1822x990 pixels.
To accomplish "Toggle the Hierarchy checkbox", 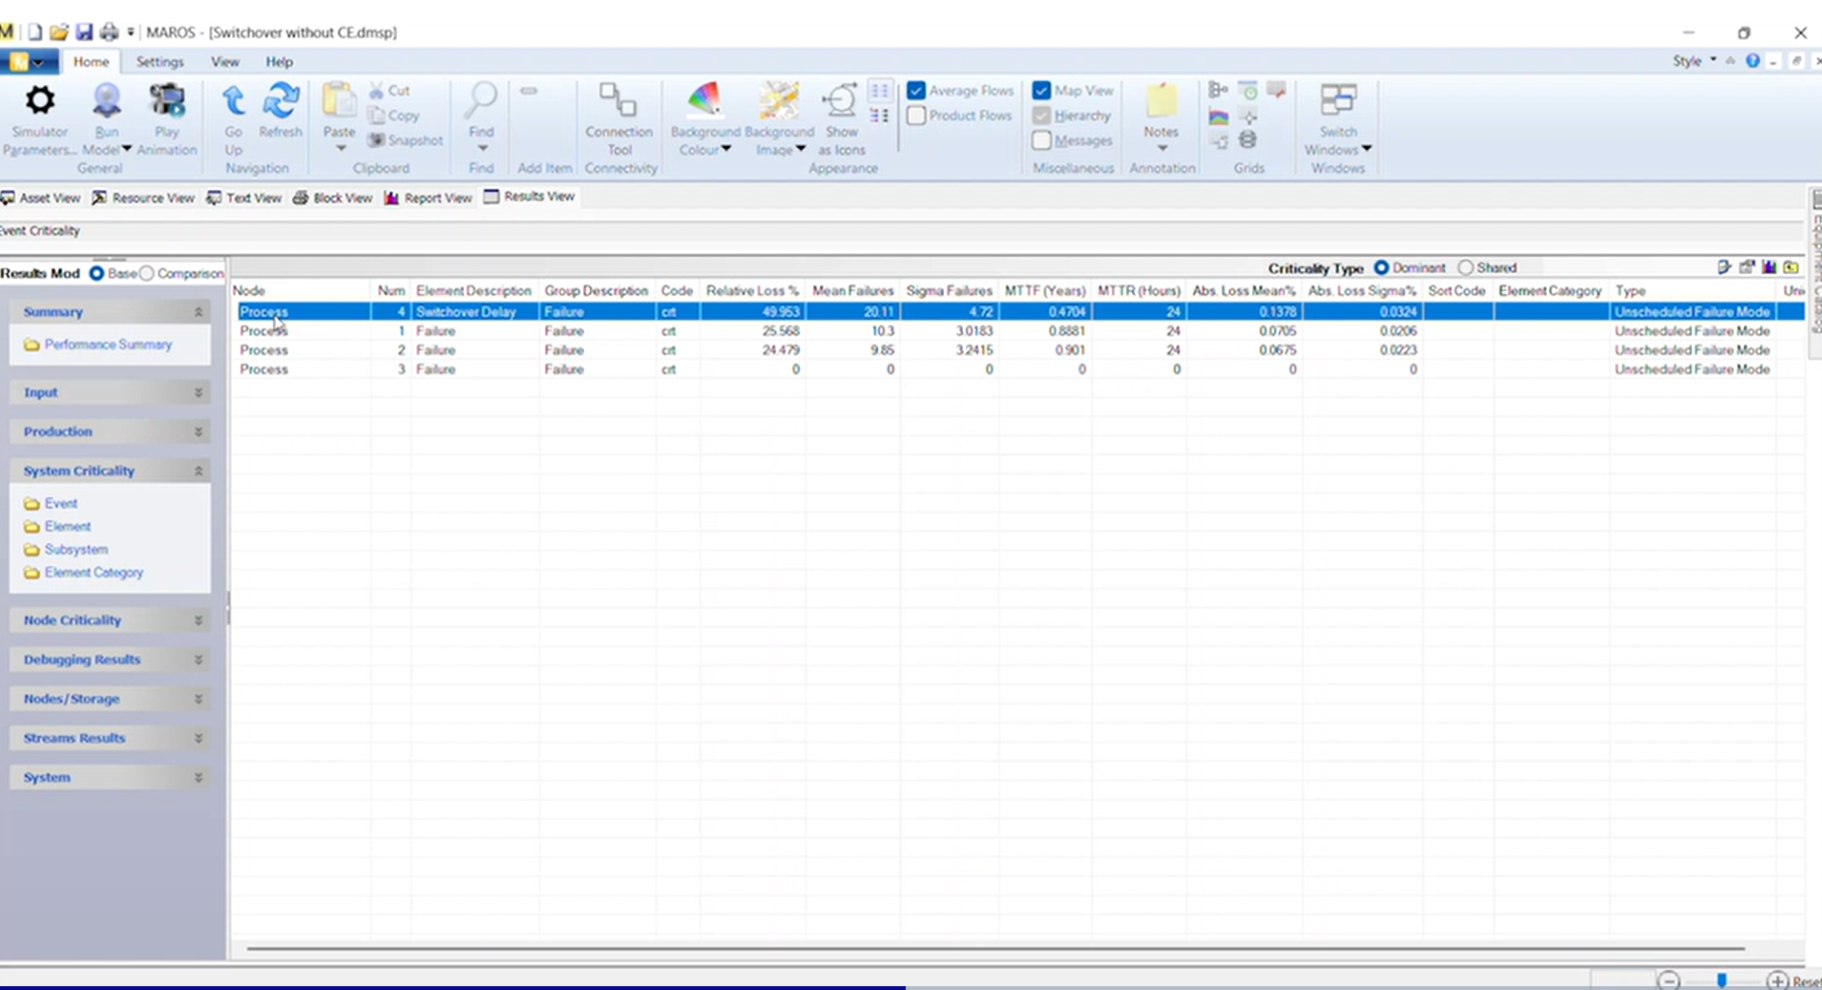I will (x=1041, y=116).
